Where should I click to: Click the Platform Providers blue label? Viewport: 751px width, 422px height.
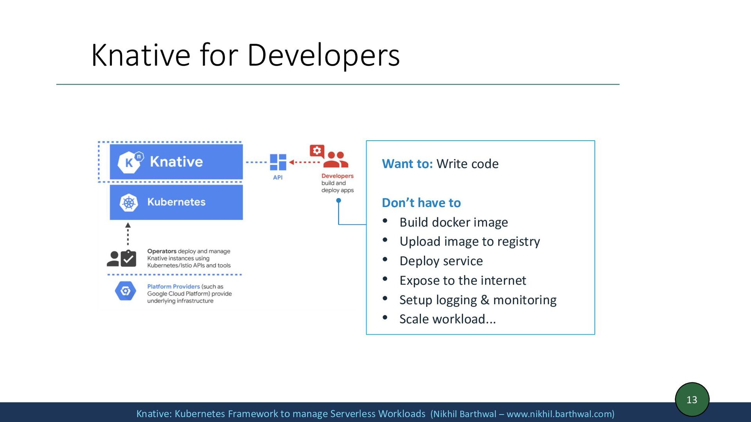(x=173, y=286)
